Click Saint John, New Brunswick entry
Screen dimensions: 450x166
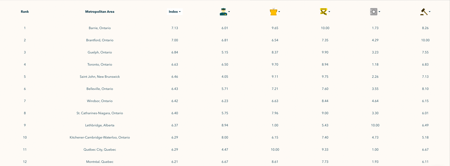100,77
